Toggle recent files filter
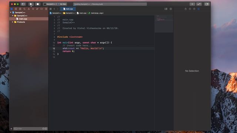 click(43, 129)
